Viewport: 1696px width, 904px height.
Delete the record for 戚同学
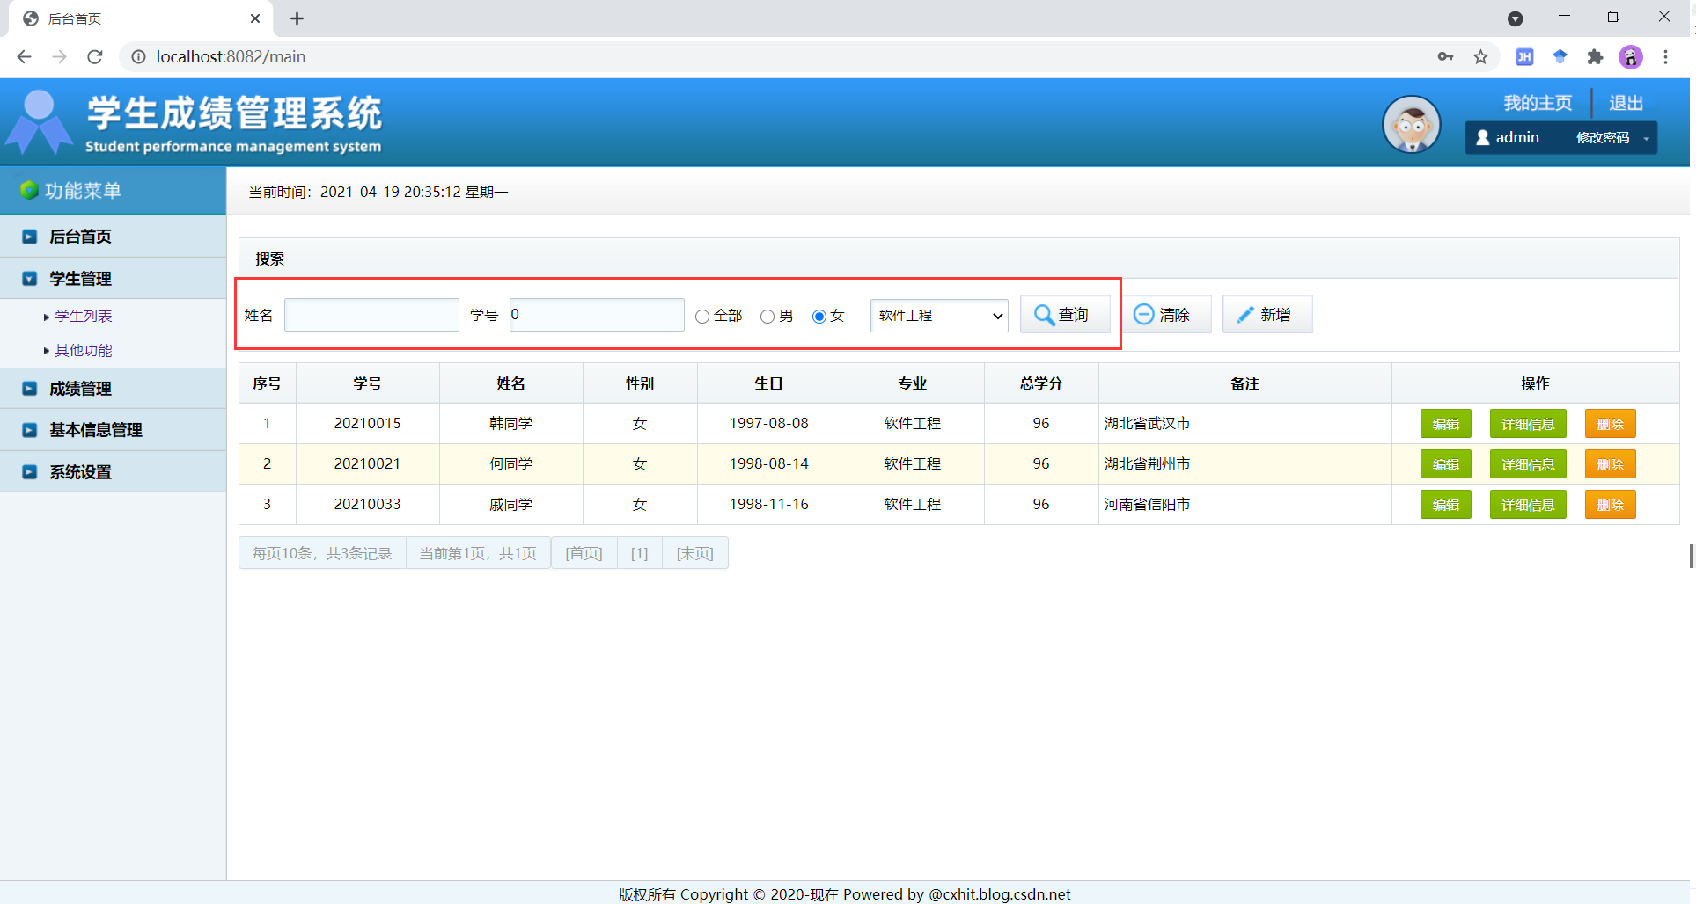click(1610, 505)
